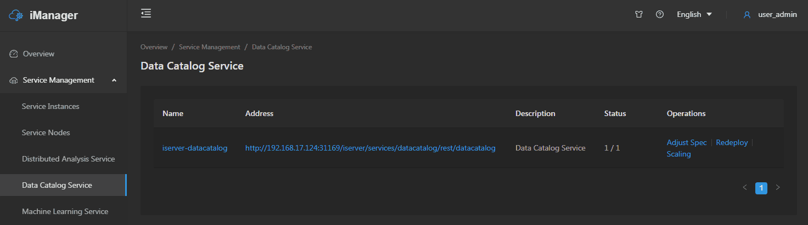
Task: Collapse the Service Management submenu chevron
Action: pos(114,80)
